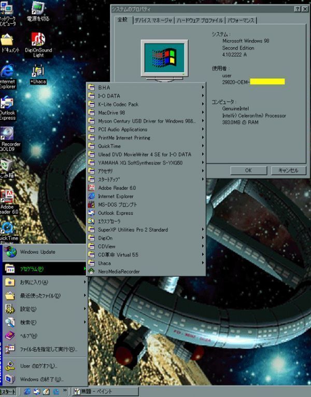Switch to the 無題 - ペイント taskbar window
The width and height of the screenshot is (311, 397).
(x=105, y=391)
